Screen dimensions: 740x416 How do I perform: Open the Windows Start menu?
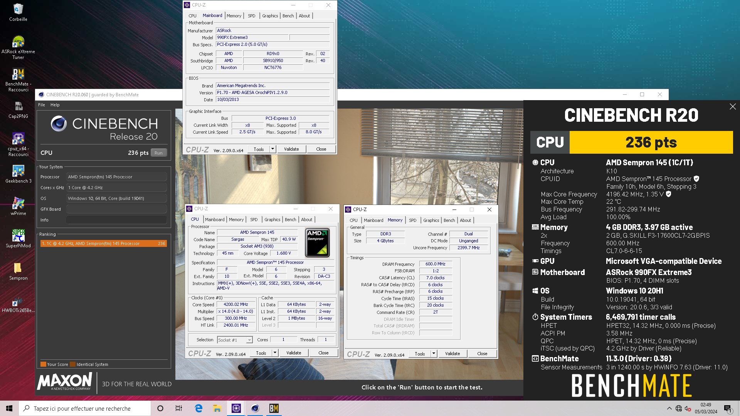9,408
